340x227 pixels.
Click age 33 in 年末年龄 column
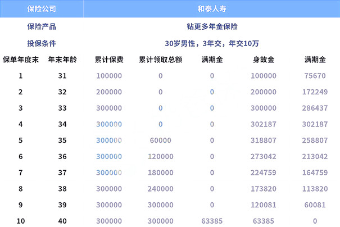pos(62,108)
